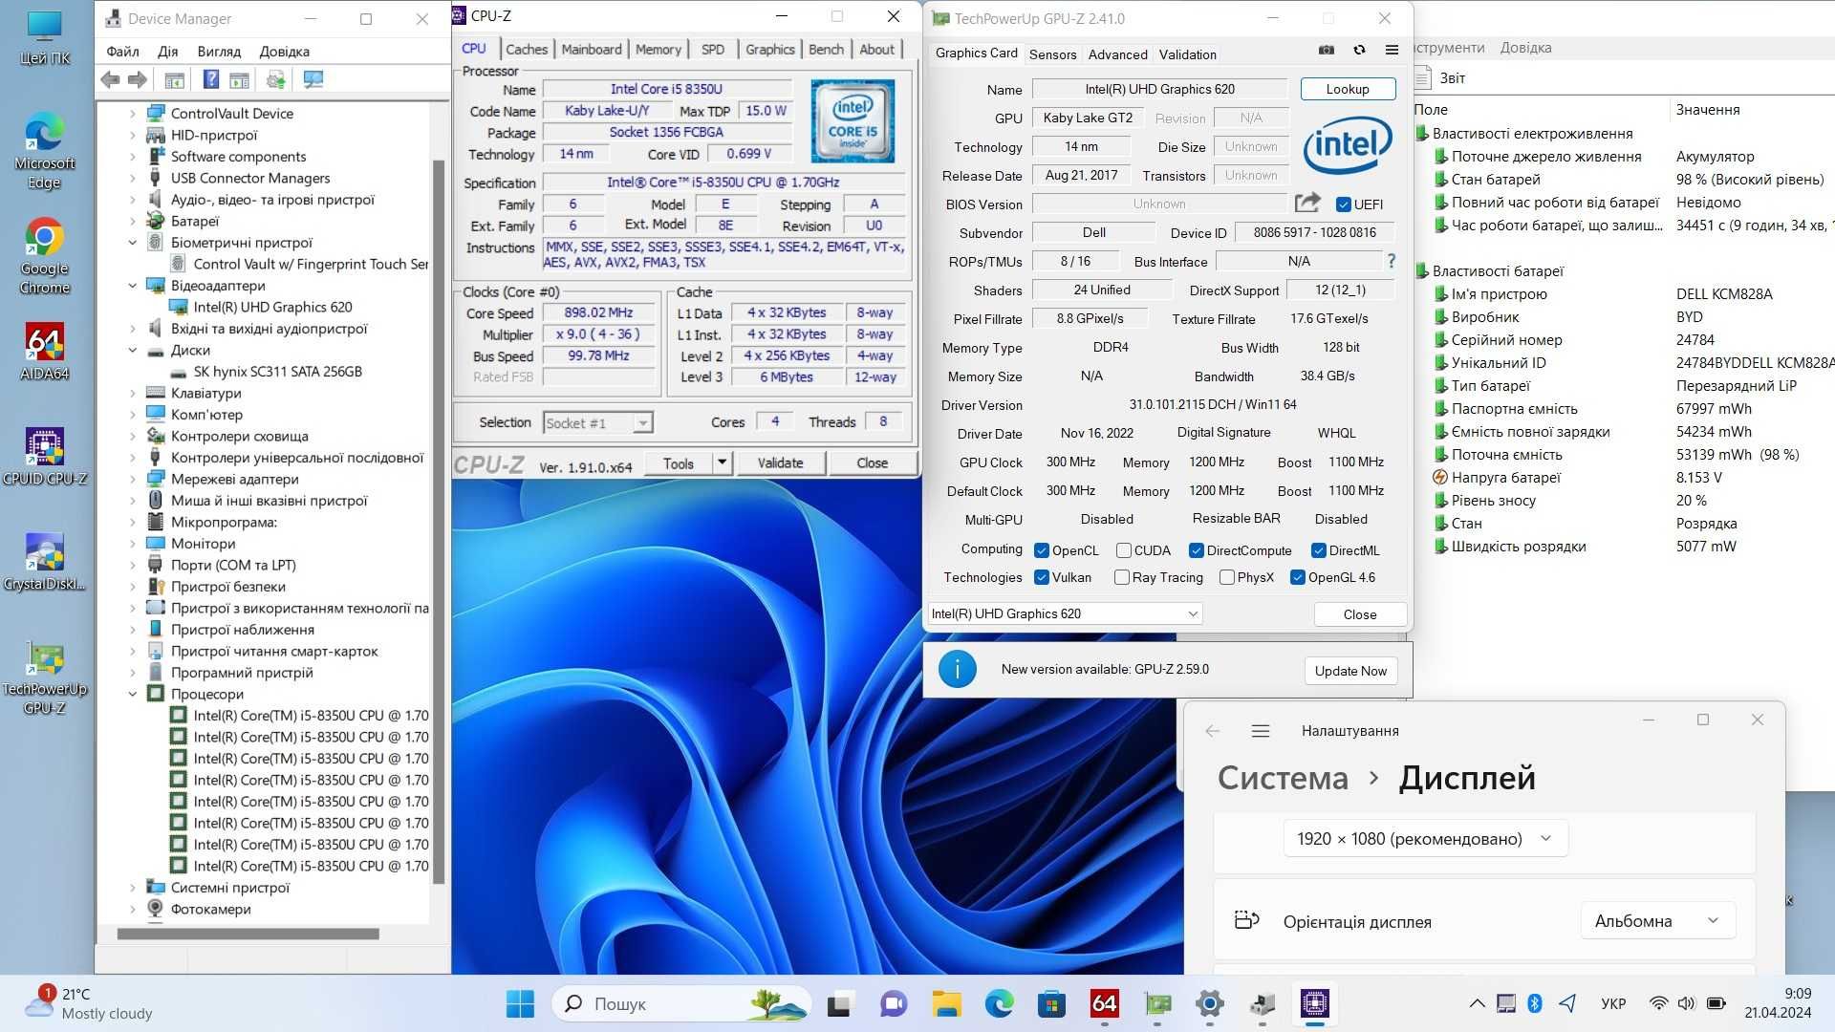Click Bus Interface question mark in GPU-Z
Viewport: 1835px width, 1032px height.
pos(1392,261)
